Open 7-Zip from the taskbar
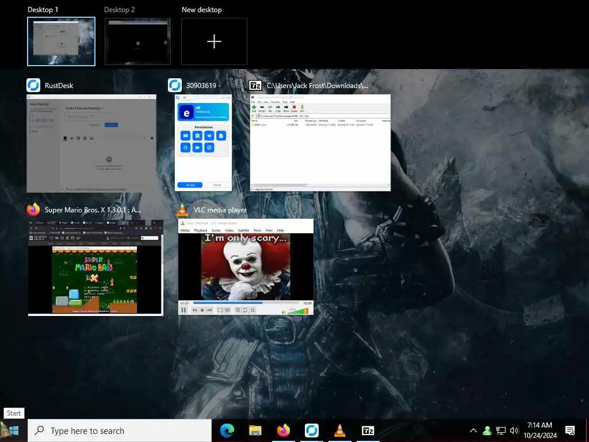 pos(368,430)
